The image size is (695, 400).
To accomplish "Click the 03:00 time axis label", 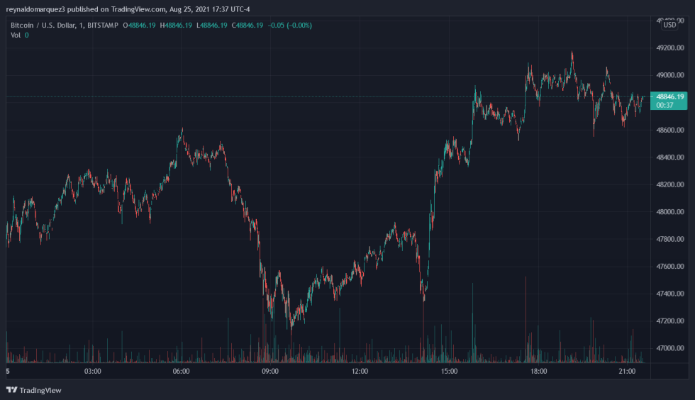I will (93, 371).
